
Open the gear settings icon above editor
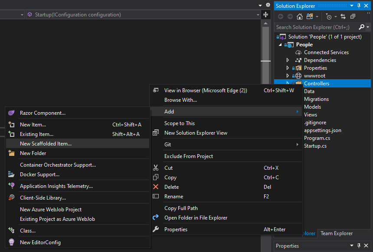[x=268, y=5]
